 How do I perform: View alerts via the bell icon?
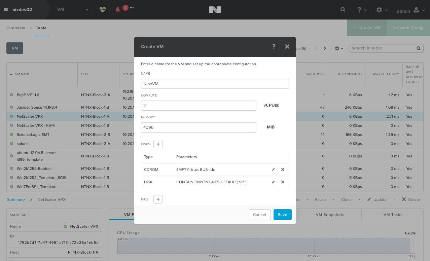click(117, 10)
